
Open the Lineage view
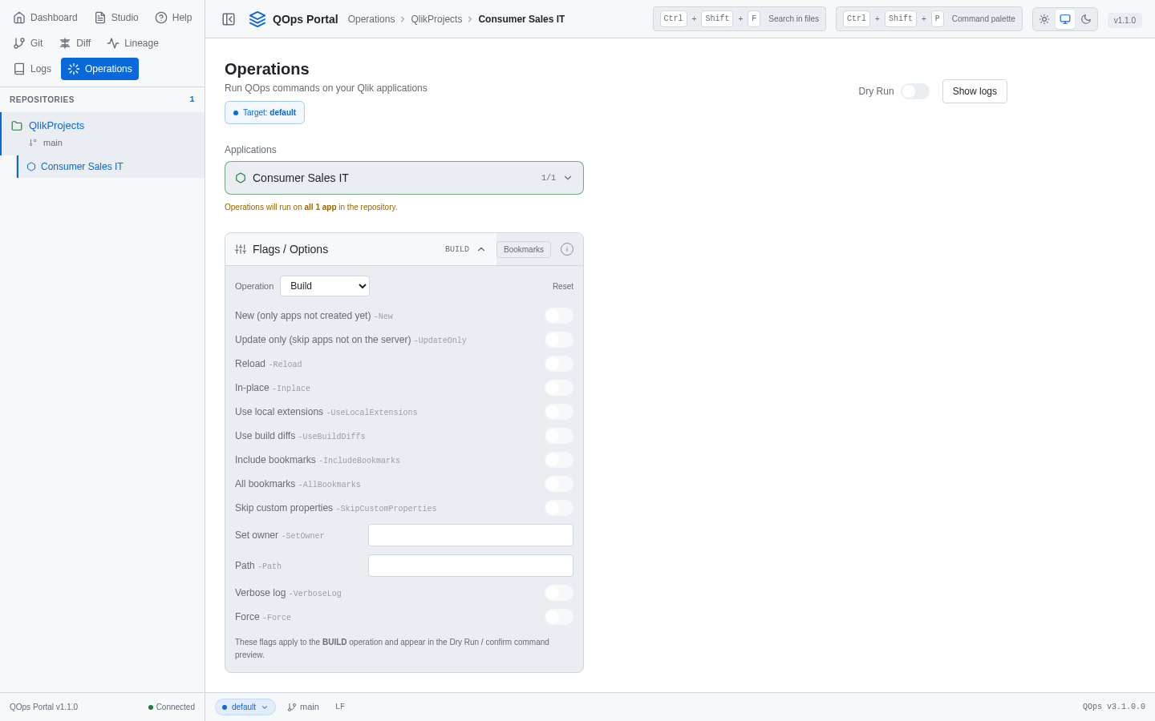click(x=133, y=43)
